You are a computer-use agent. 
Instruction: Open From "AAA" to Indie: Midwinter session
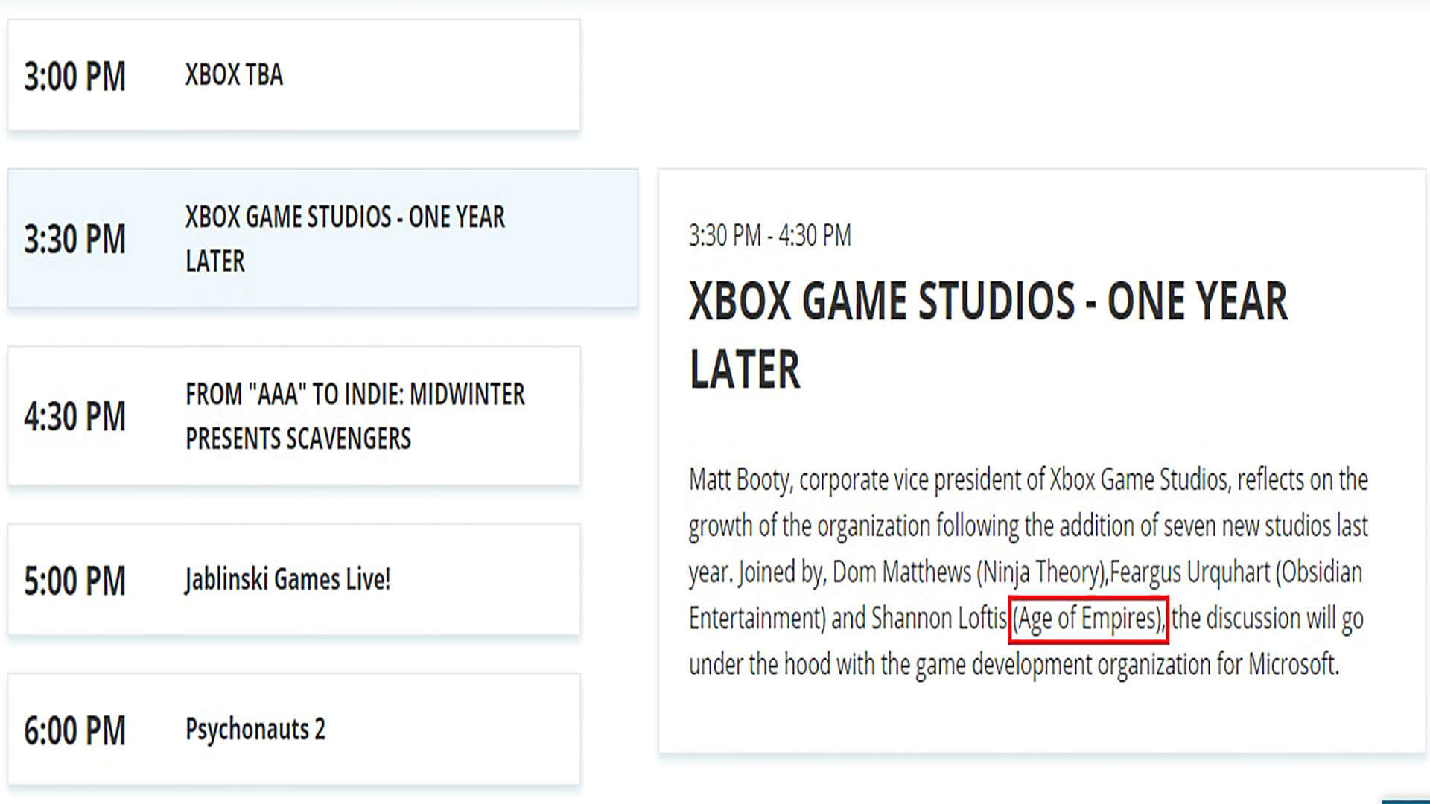coord(293,416)
